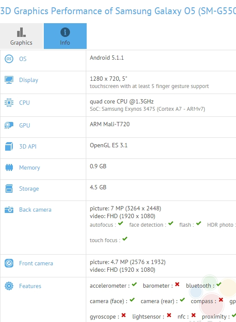
Task: Click the Memory chip icon
Action: (x=9, y=167)
